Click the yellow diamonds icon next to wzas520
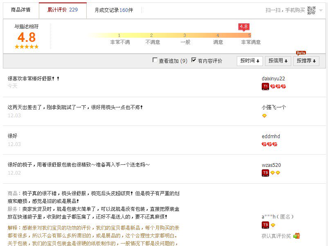 coord(275,173)
